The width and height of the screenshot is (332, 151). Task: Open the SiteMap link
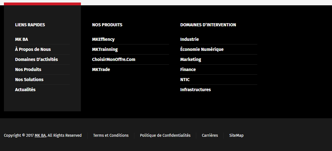[236, 136]
